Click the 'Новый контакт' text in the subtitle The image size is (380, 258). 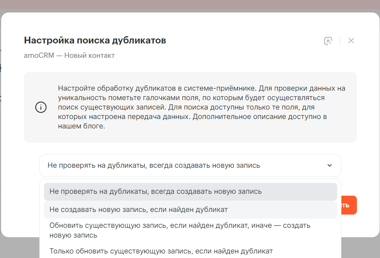tap(89, 56)
